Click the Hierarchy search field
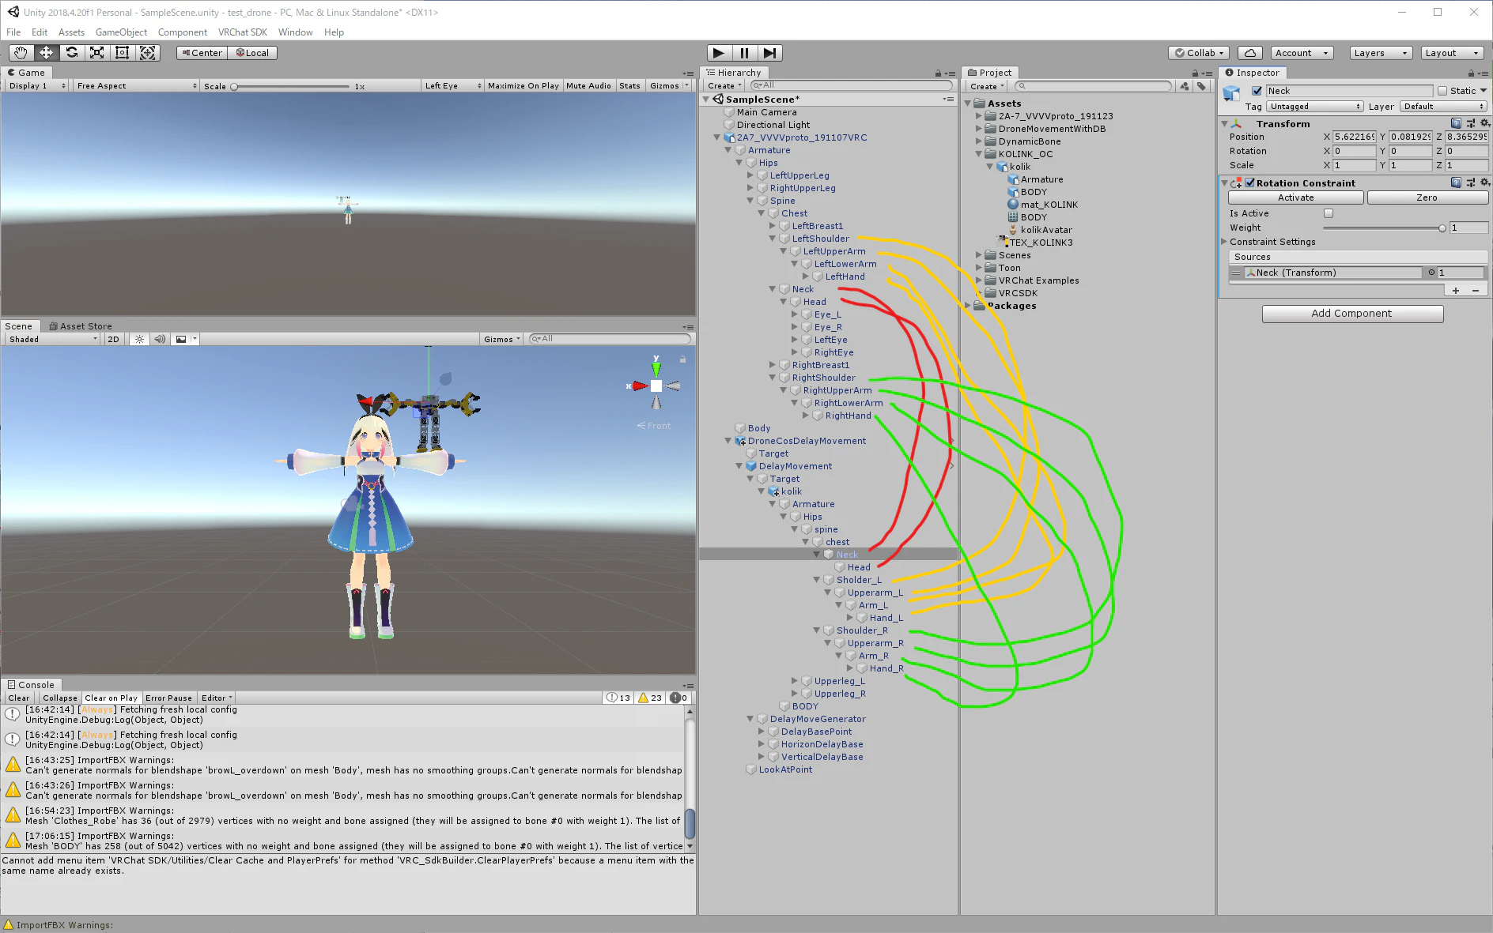The height and width of the screenshot is (933, 1493). pos(850,85)
